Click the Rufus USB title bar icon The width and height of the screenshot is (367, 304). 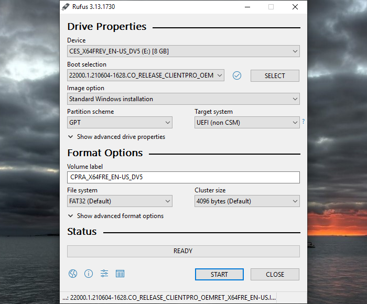click(x=66, y=7)
